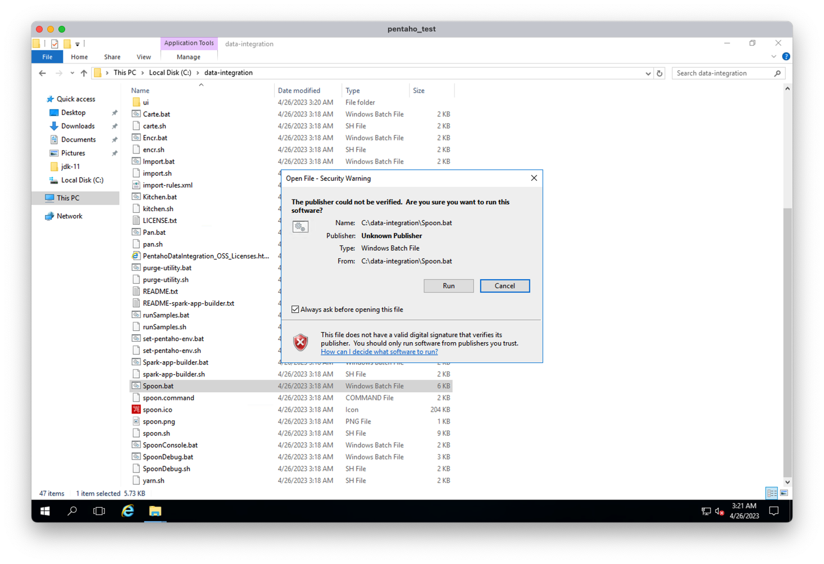
Task: Open the recent locations dropdown arrow
Action: point(72,73)
